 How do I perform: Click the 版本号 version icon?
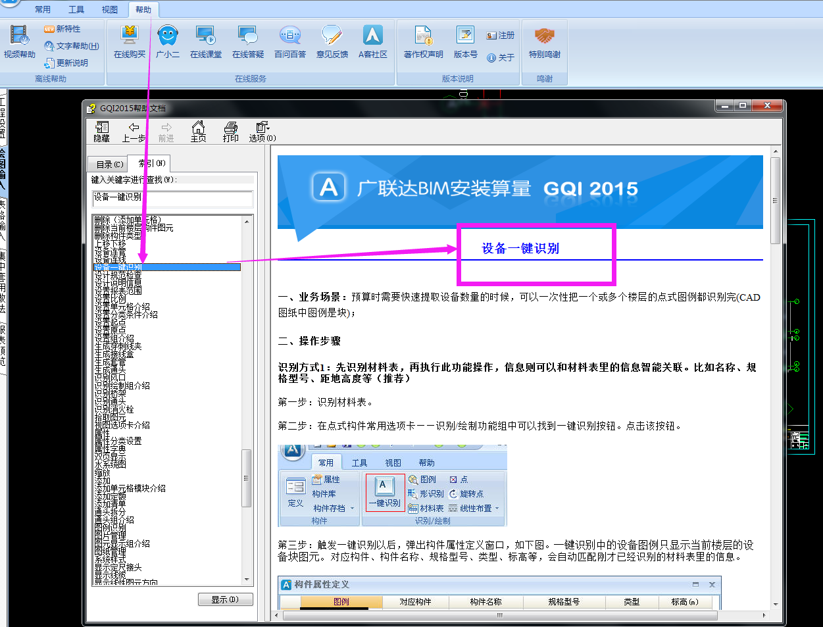tap(465, 41)
